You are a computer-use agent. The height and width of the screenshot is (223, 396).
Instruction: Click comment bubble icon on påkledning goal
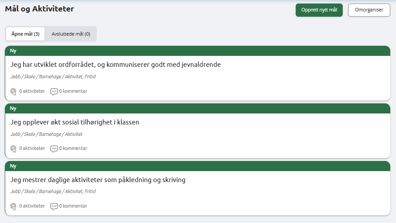tap(54, 206)
